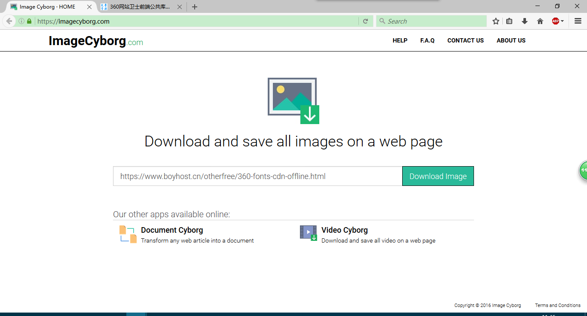The width and height of the screenshot is (587, 316).
Task: Close the 360网站卫士 tab
Action: click(x=180, y=7)
